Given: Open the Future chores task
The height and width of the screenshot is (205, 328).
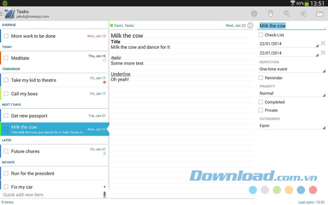Looking at the screenshot, I should 54,151.
